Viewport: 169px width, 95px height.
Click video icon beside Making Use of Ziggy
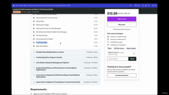pyautogui.click(x=34, y=25)
